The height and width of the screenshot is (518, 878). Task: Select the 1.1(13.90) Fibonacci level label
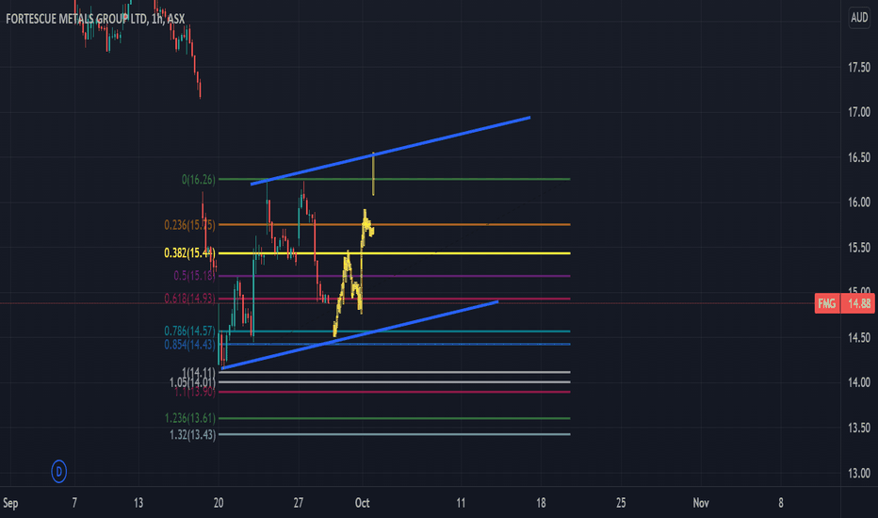194,392
